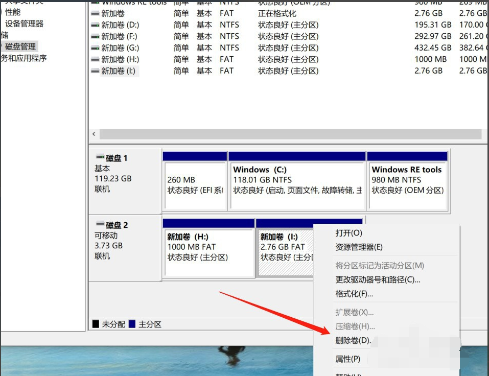Screen dimensions: 489x376
Task: Select 磁盘管理 in the left tree
Action: pos(20,46)
